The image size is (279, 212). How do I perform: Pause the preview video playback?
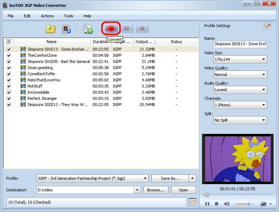[207, 204]
